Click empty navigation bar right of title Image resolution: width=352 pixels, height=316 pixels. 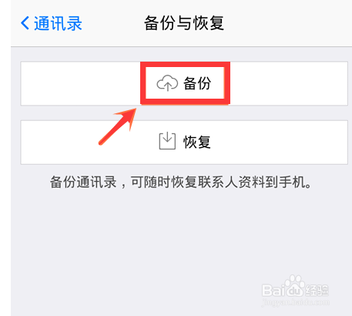(x=287, y=23)
